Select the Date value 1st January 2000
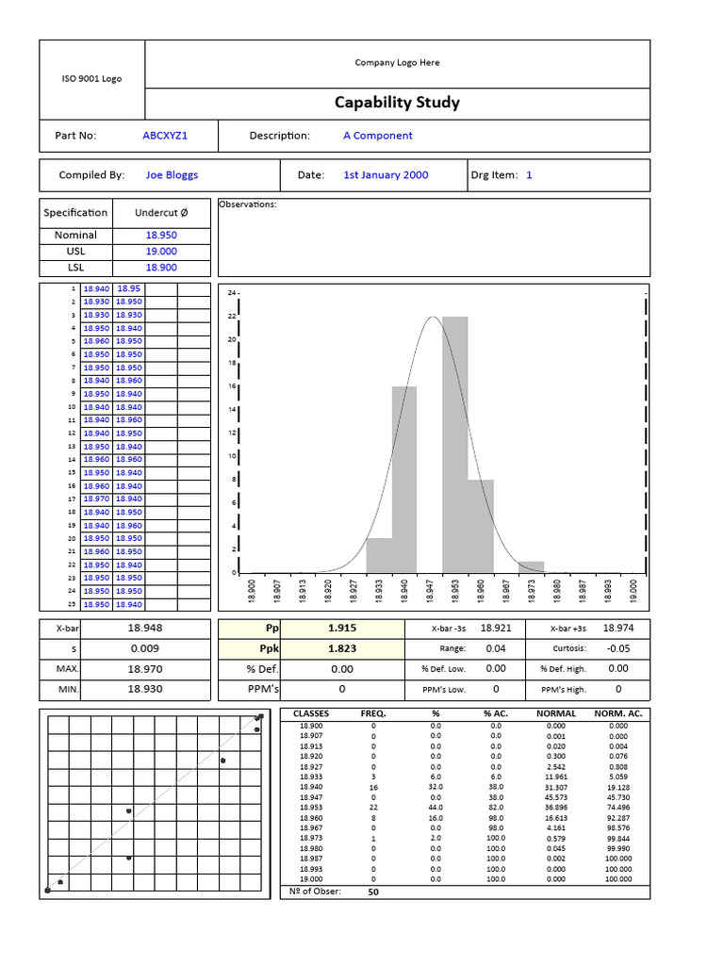The width and height of the screenshot is (724, 965). point(386,174)
